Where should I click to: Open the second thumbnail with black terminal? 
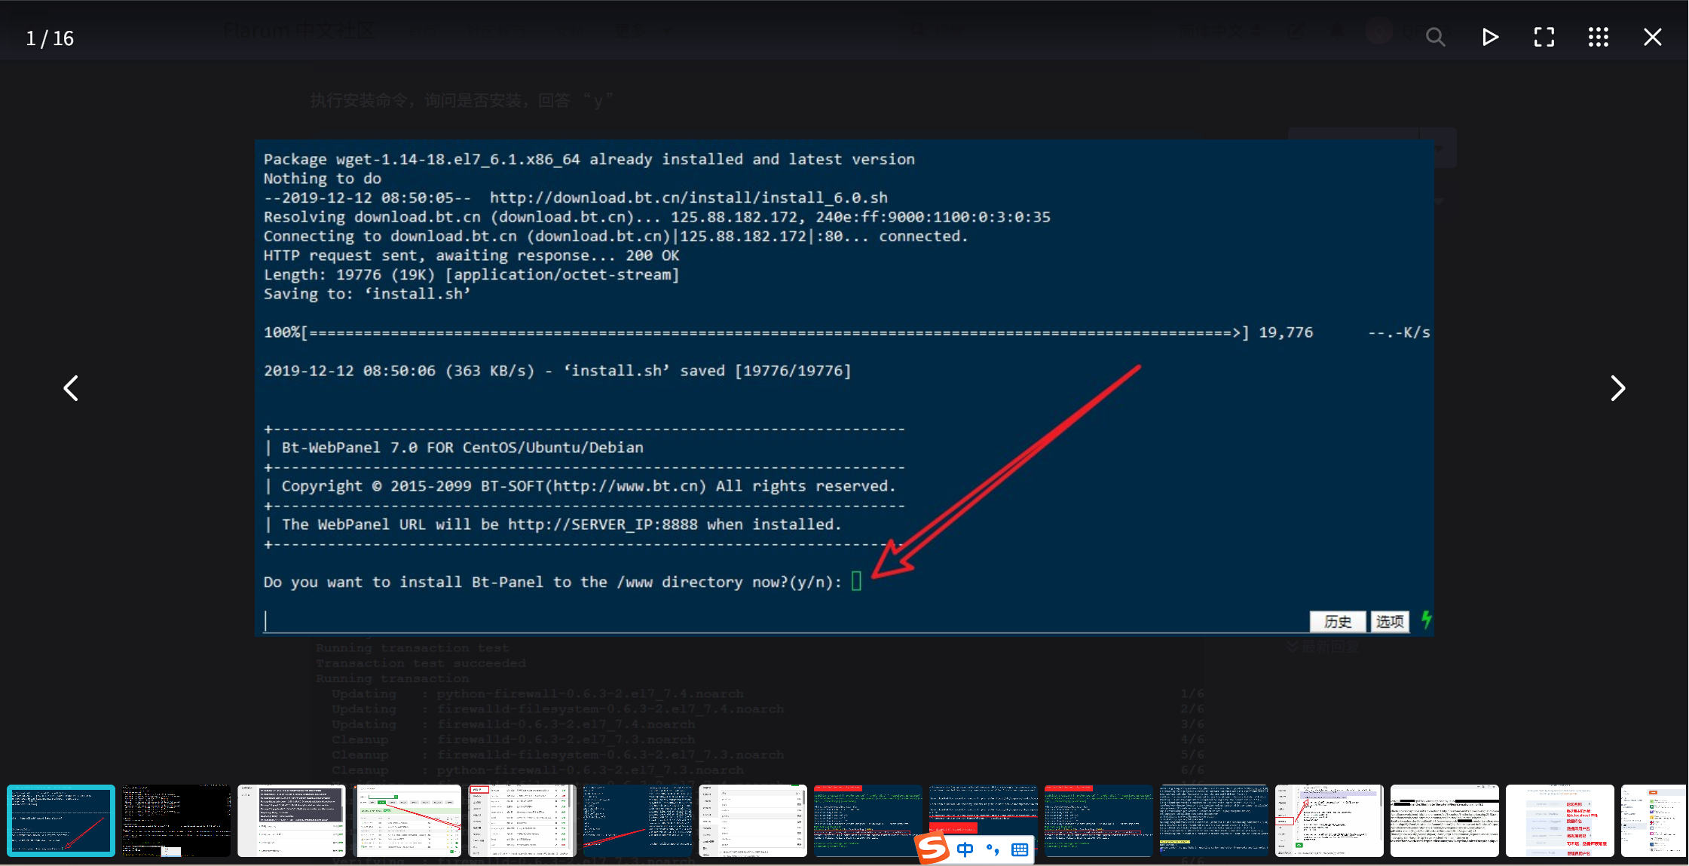(x=176, y=820)
